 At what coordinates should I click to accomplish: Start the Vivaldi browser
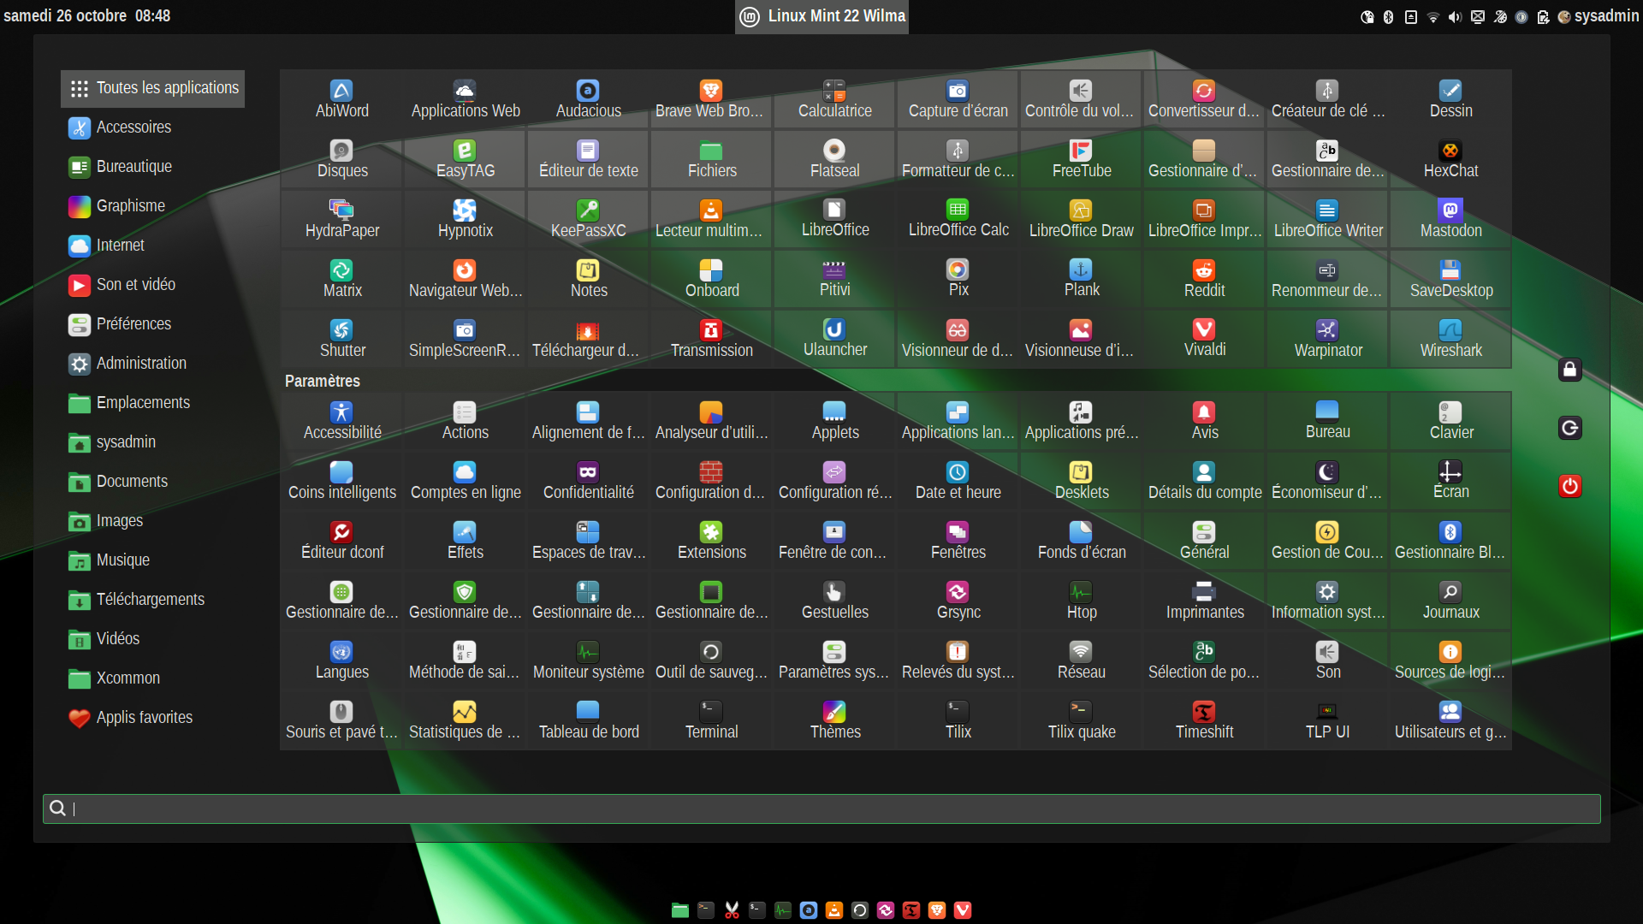[1204, 339]
